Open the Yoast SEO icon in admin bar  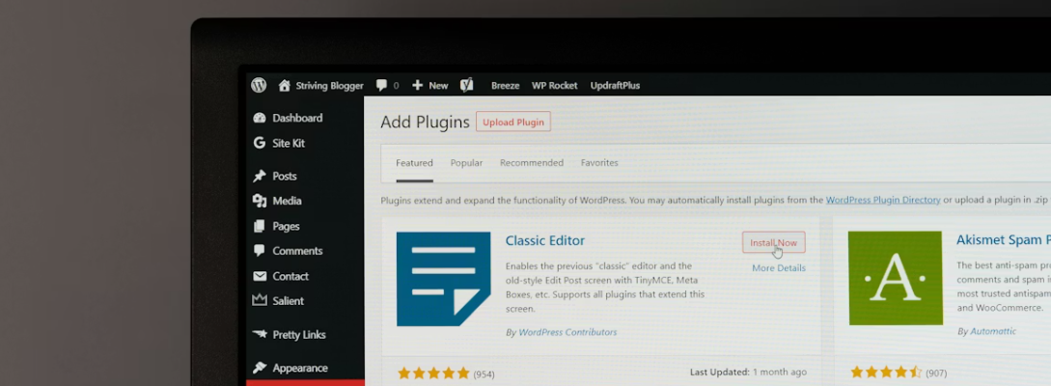[x=466, y=85]
